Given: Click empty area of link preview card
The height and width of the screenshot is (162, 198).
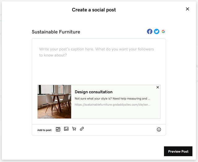Looking at the screenshot, I should pos(124,113).
